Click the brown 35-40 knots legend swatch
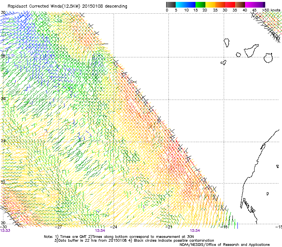The height and width of the screenshot is (247, 282). click(240, 5)
